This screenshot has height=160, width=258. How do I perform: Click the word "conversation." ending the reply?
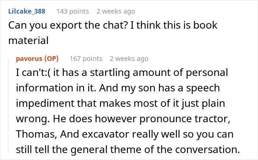point(207,149)
